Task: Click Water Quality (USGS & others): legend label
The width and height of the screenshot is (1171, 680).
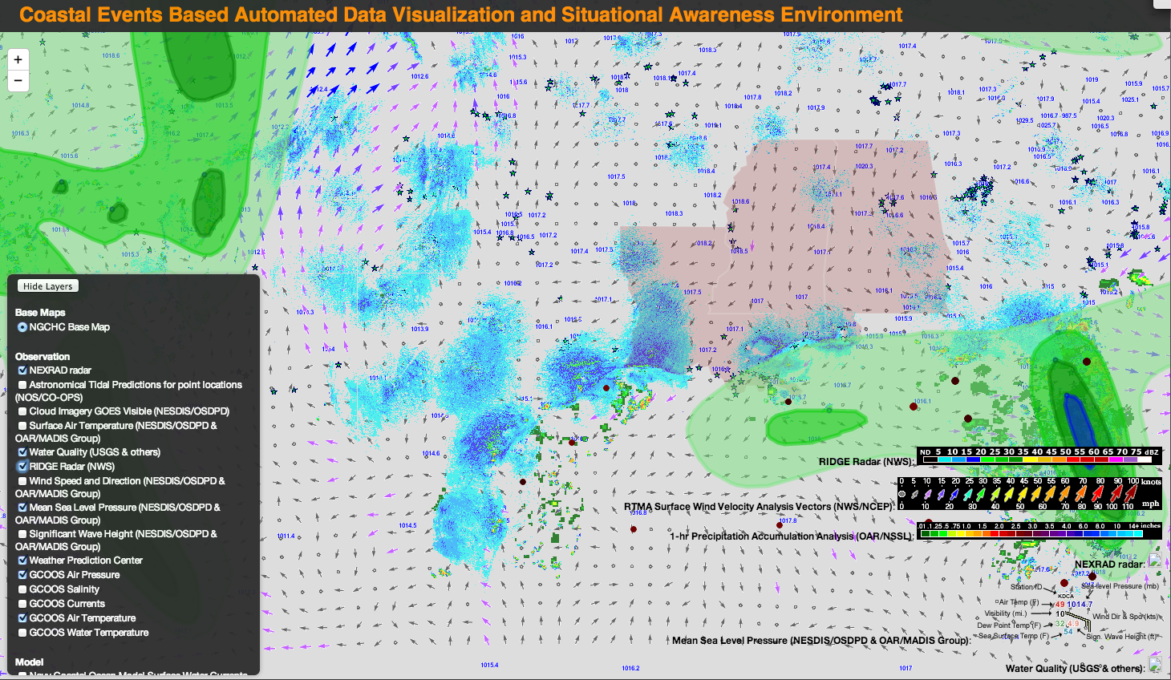Action: click(x=1075, y=669)
